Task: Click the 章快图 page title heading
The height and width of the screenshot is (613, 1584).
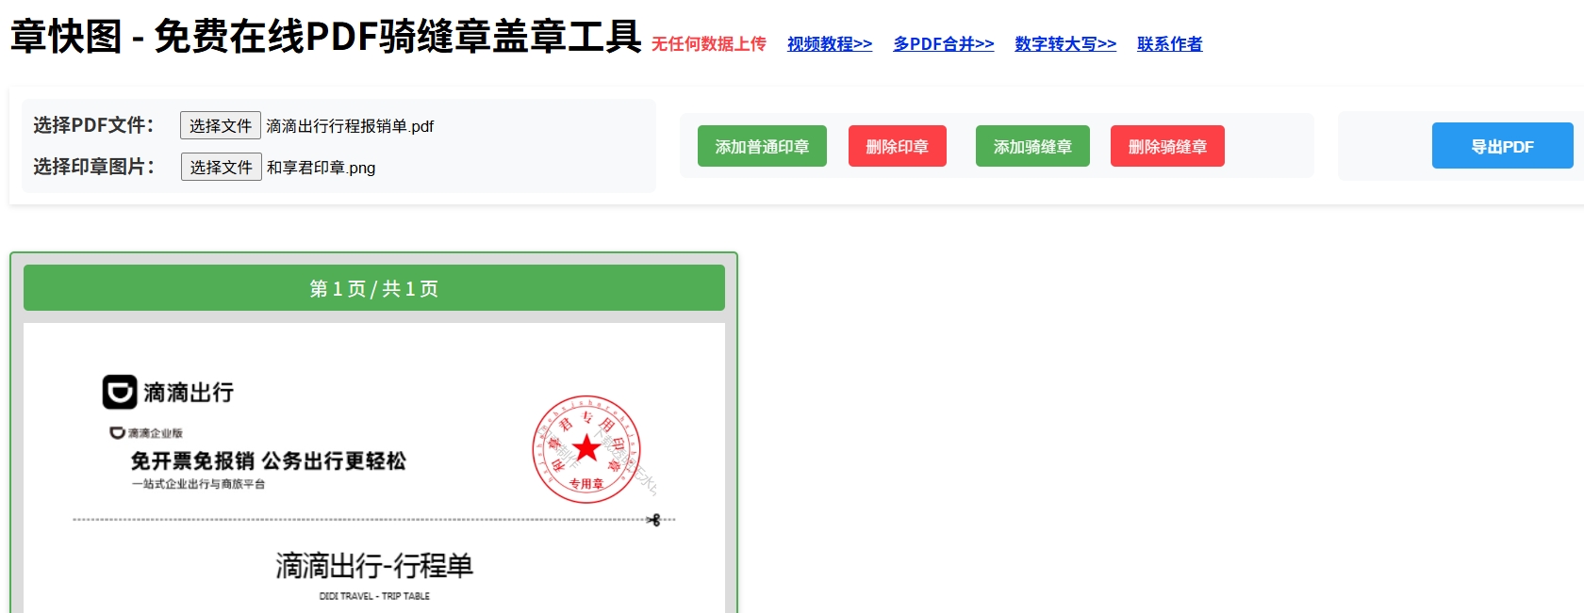Action: point(325,37)
